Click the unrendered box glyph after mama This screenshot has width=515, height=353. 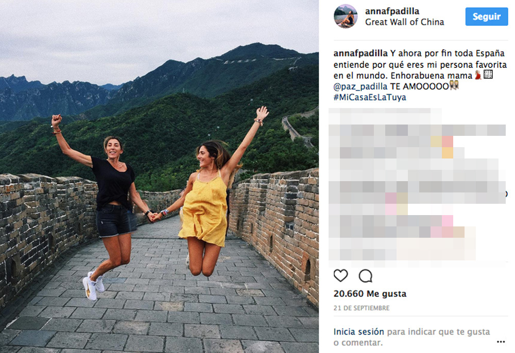488,75
